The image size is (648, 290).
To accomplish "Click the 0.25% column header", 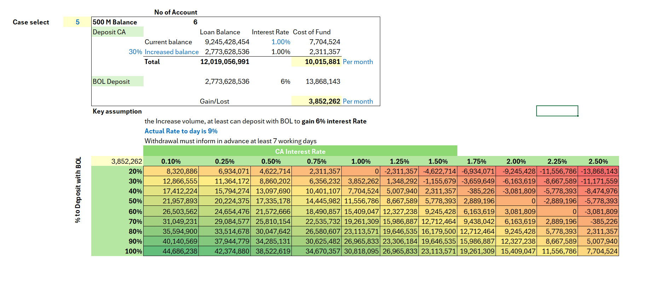I will click(225, 161).
